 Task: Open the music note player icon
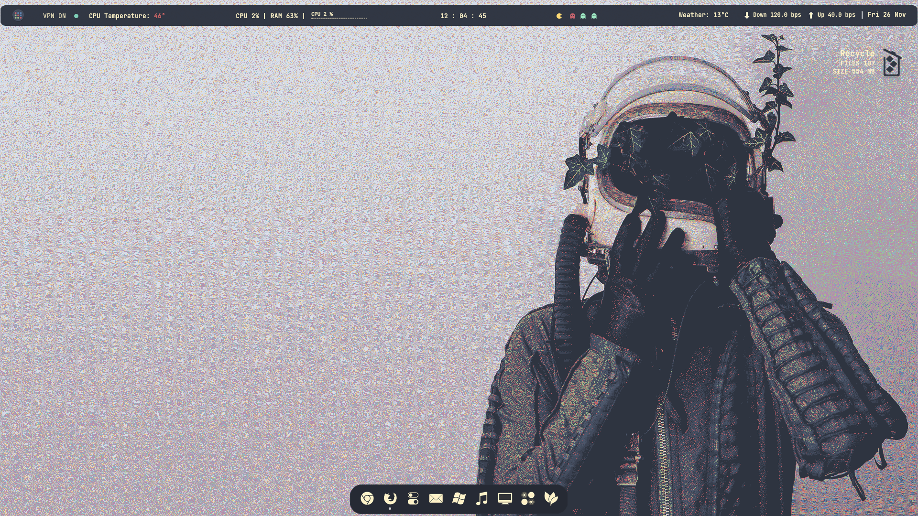482,498
